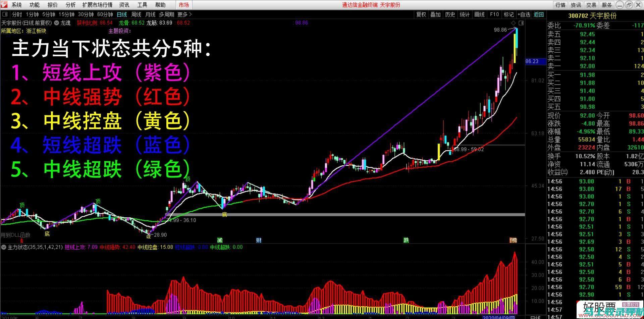Switch to the 1分钟 chart period
Viewport: 644px width, 319px height.
[x=32, y=14]
